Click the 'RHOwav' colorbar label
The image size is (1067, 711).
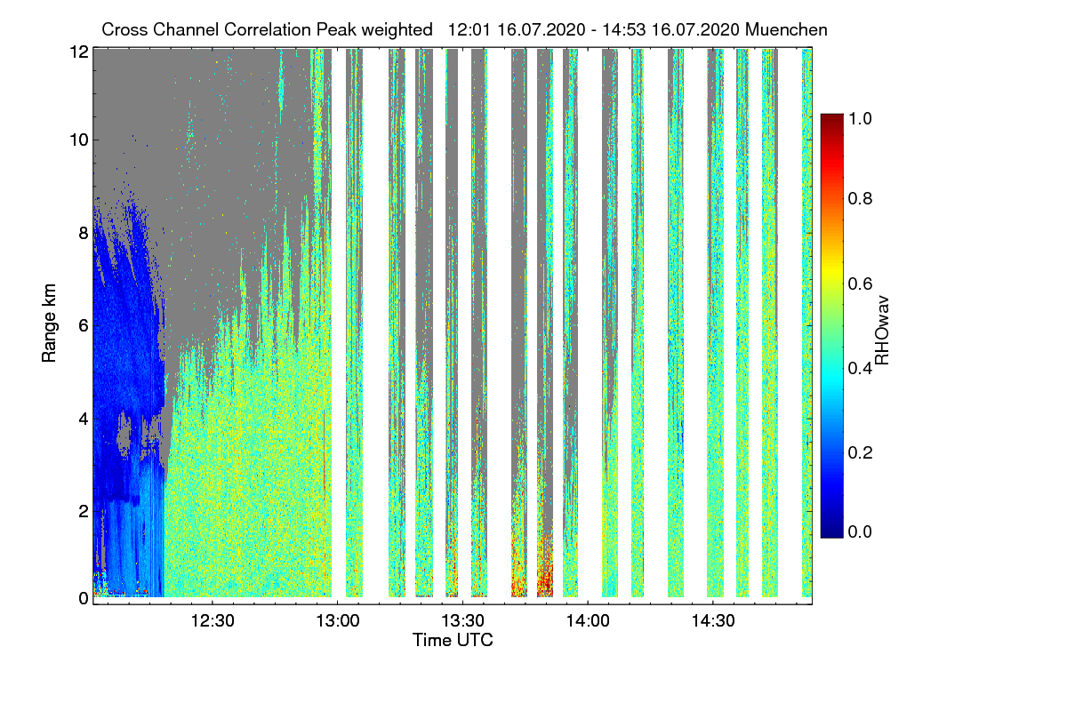[x=882, y=331]
